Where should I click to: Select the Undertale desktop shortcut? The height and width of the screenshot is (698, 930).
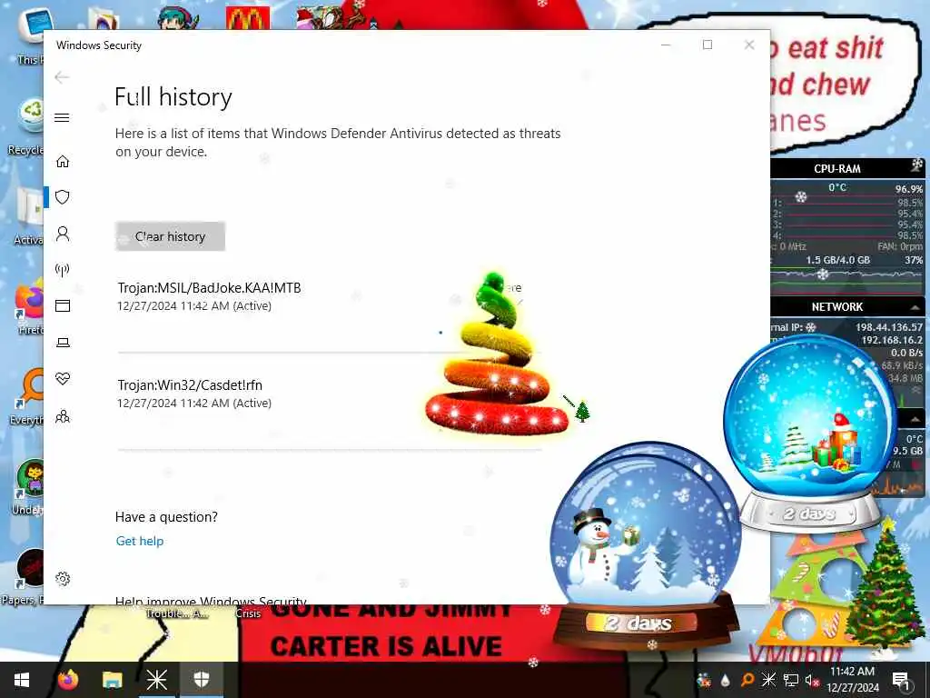[x=28, y=487]
